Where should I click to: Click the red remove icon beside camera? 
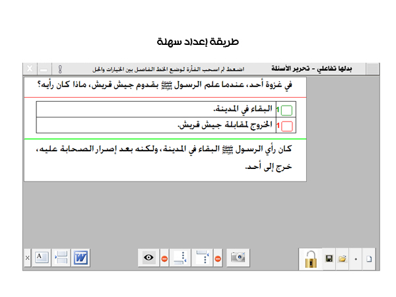[x=218, y=259]
